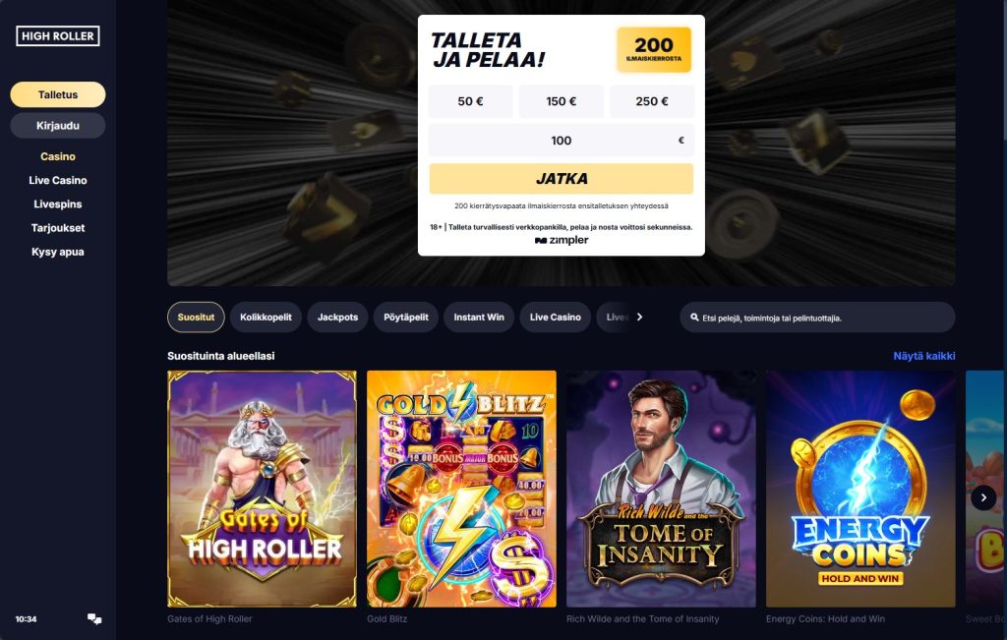This screenshot has height=640, width=1007.
Task: Open the Gold Blitz game thumbnail
Action: pos(461,489)
